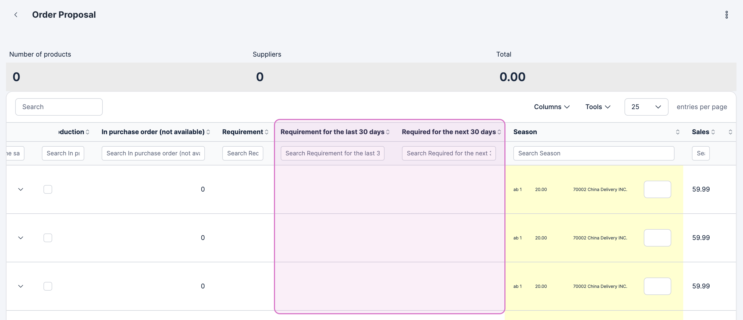Click the Suppliers summary label
The image size is (743, 320).
coord(267,54)
